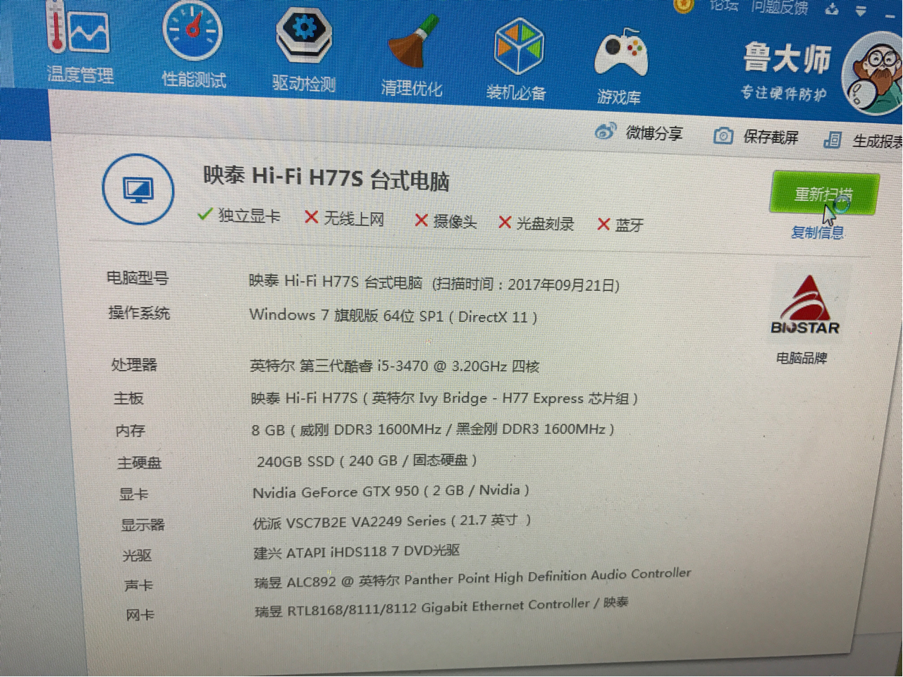The image size is (903, 677).
Task: Click the 复制信息 link
Action: coord(817,232)
